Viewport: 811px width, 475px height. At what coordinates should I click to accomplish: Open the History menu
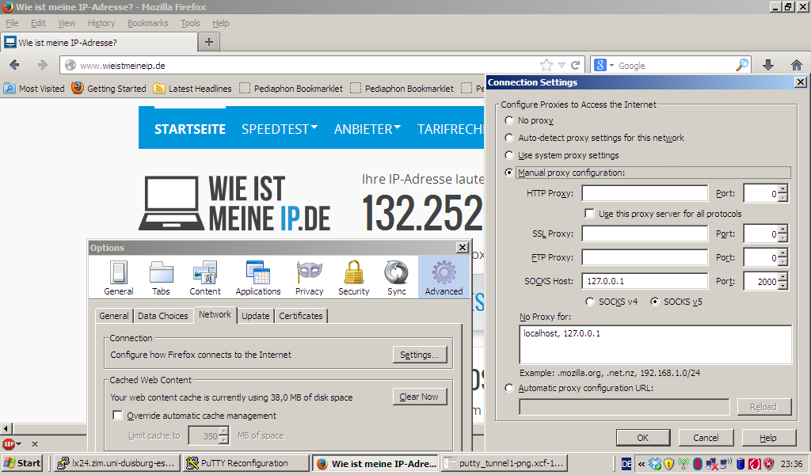(x=101, y=23)
